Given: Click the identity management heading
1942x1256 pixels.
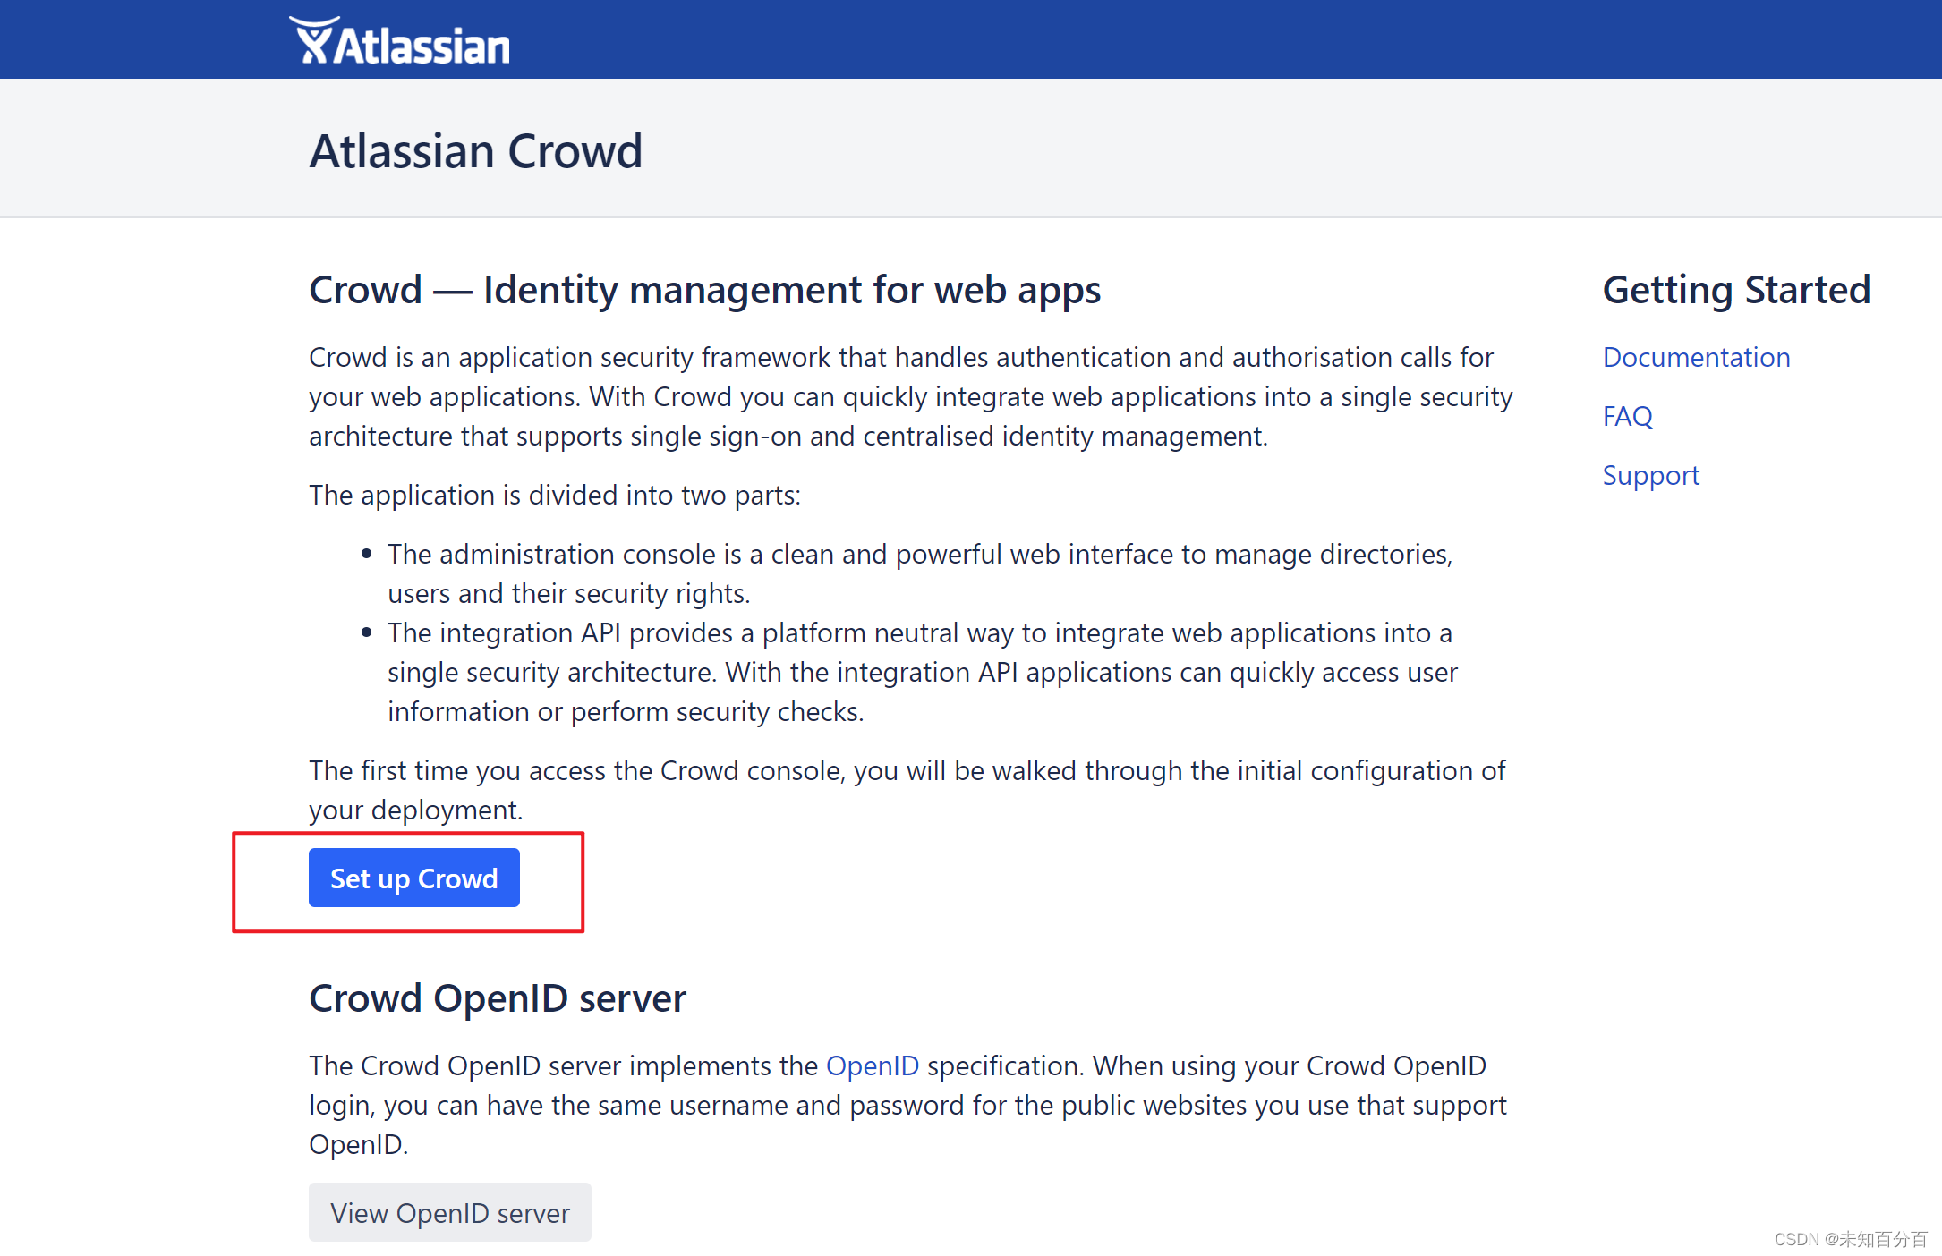Looking at the screenshot, I should (x=704, y=289).
